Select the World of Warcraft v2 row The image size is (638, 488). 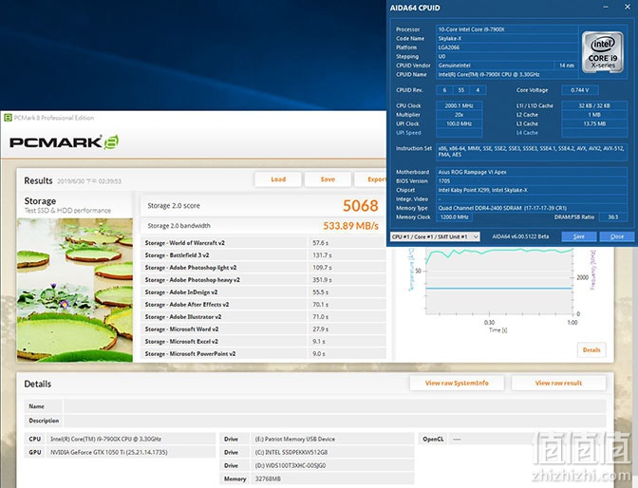point(263,243)
